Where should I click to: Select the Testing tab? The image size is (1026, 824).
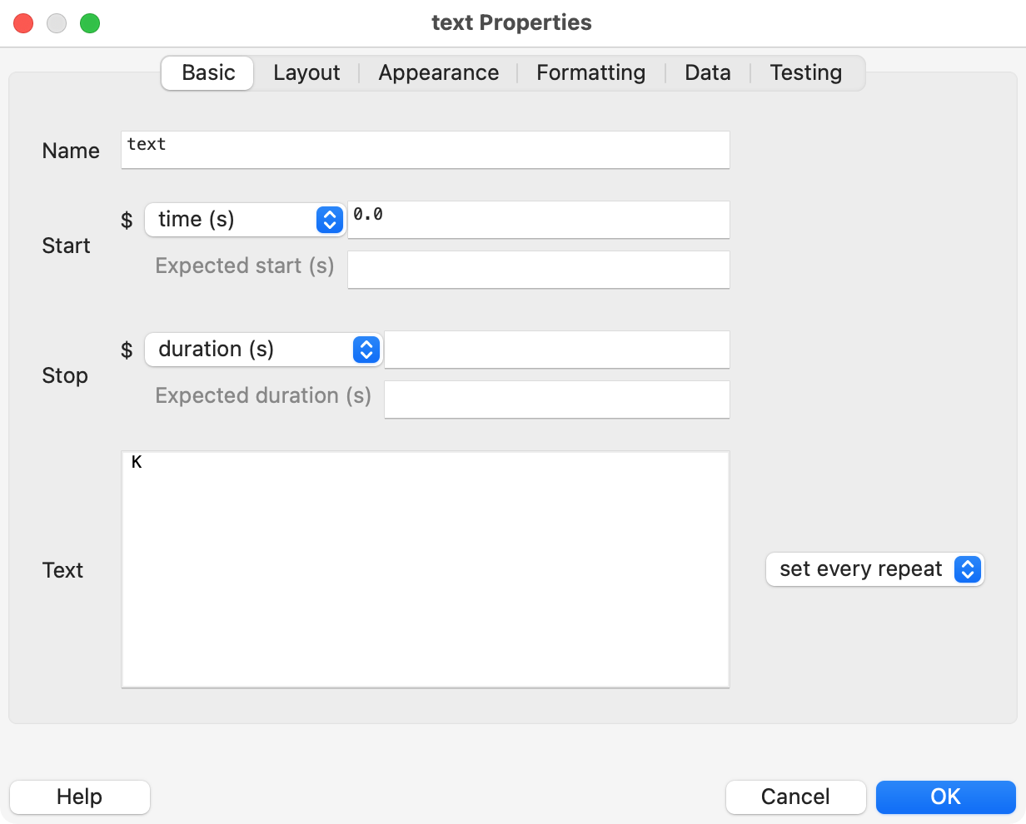tap(804, 72)
